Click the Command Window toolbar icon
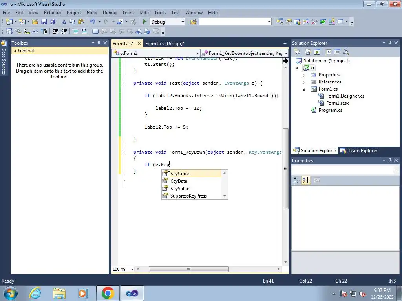 340,22
